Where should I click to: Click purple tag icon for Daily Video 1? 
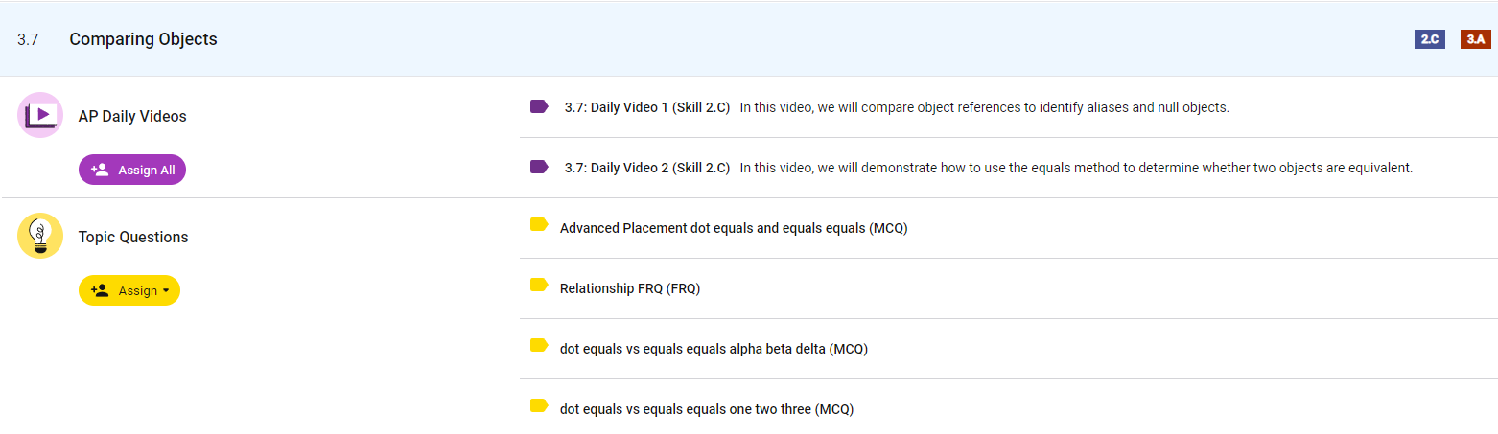pyautogui.click(x=539, y=106)
